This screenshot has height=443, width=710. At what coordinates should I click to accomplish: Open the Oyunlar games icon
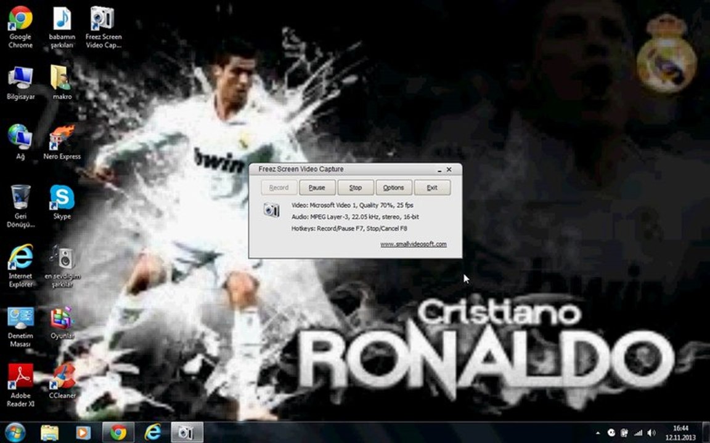coord(62,323)
